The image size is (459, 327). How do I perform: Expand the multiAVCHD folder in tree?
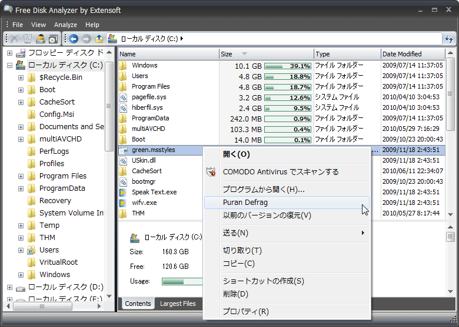coord(21,139)
